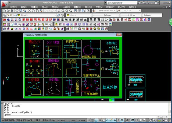
Task: Toggle Ortho mode in status bar
Action: pos(96,120)
